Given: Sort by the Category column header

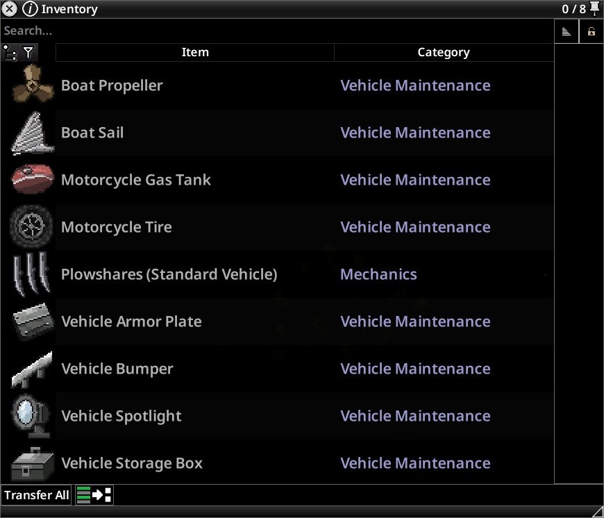Looking at the screenshot, I should [x=444, y=52].
